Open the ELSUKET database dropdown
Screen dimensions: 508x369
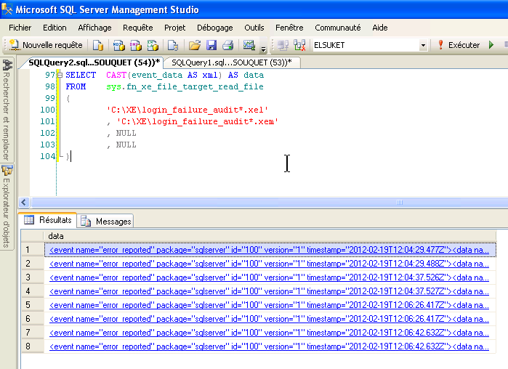tap(423, 45)
